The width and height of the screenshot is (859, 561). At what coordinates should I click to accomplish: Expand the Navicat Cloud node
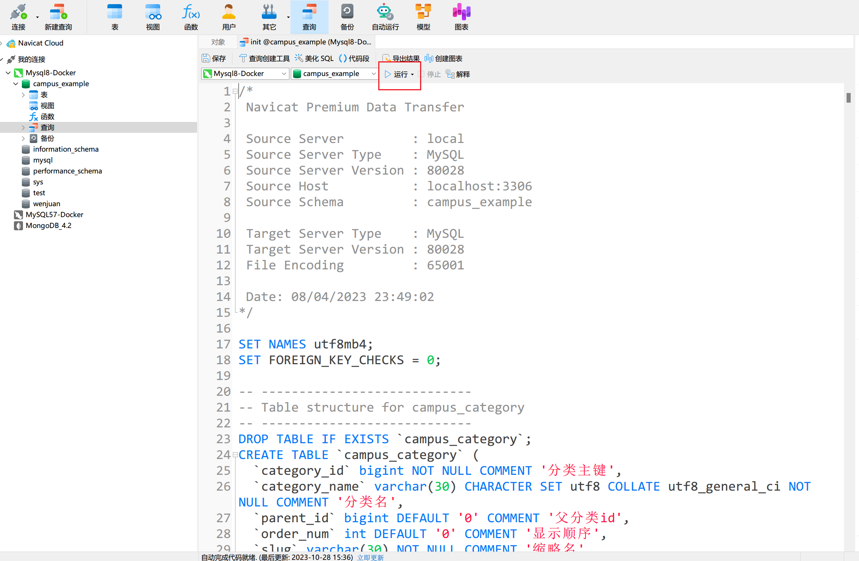[2, 43]
